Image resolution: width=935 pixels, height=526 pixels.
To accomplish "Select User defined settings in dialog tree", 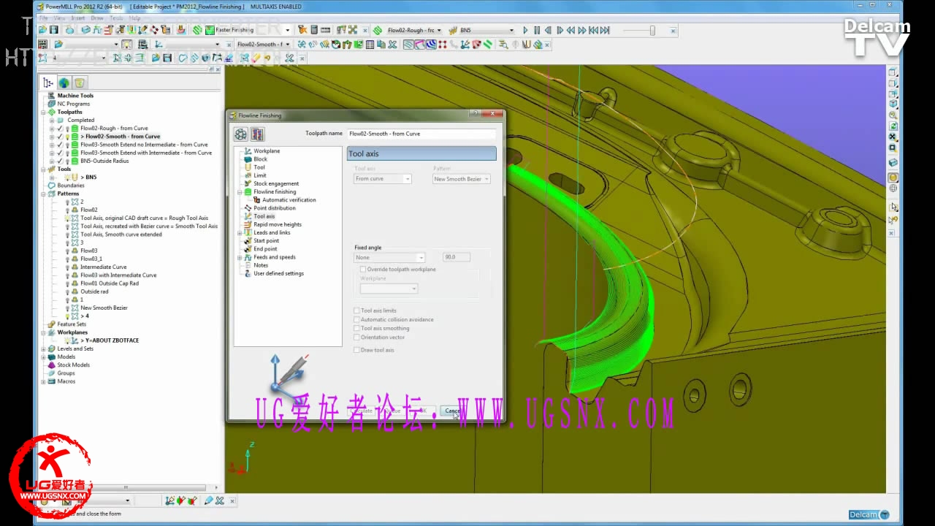I will pos(278,274).
